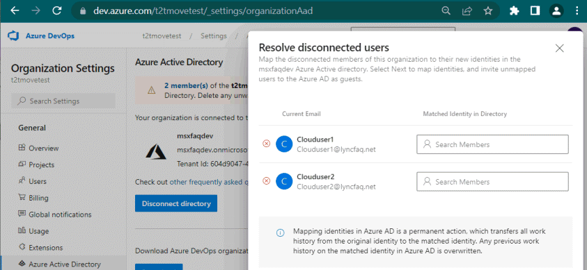Image resolution: width=587 pixels, height=270 pixels.
Task: Toggle browser side panel icon
Action: point(535,11)
